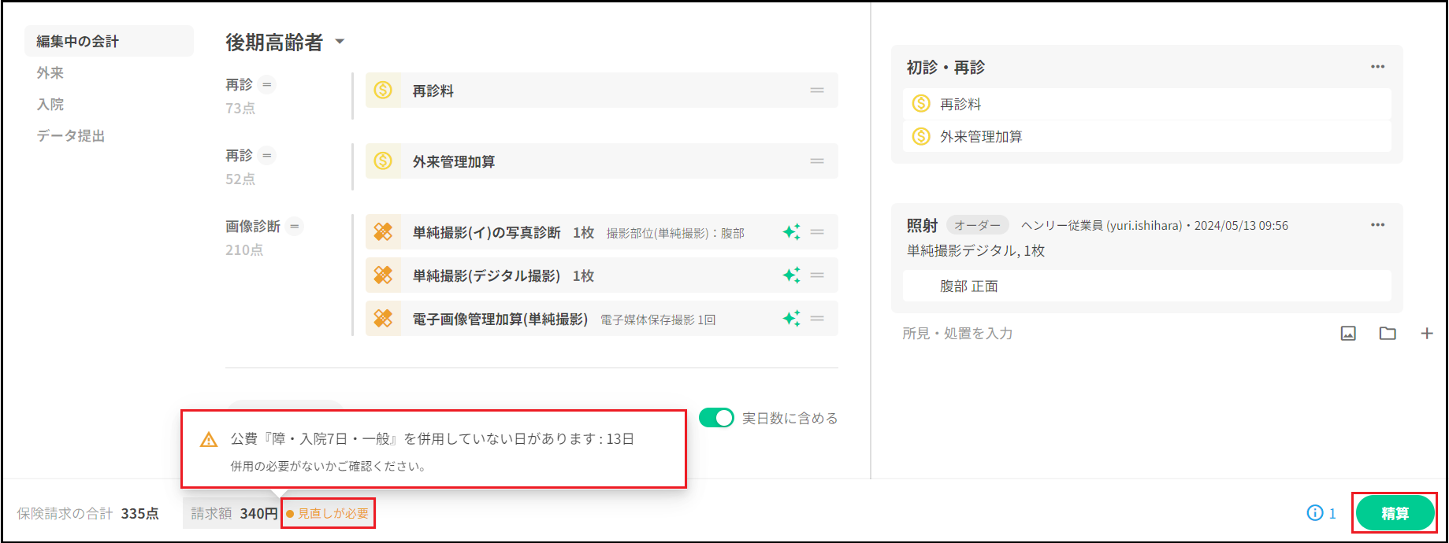Click the 精算 button
The image size is (1449, 543).
1395,513
